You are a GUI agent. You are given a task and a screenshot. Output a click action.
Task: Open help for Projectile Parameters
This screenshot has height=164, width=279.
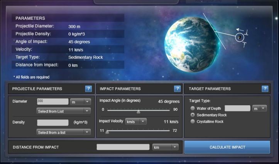click(88, 89)
